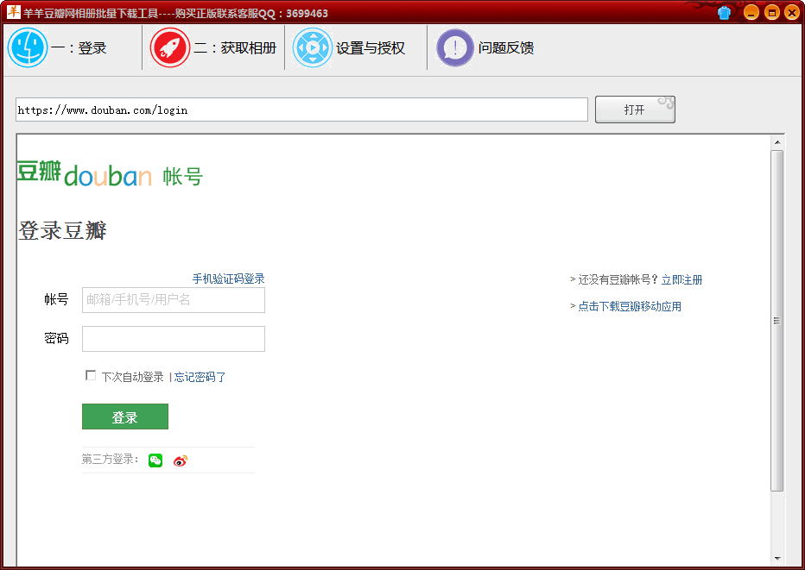Focus the 密码 input field

click(174, 339)
